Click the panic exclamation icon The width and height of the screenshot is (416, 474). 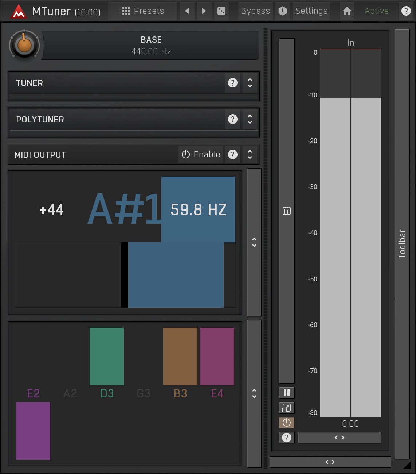[x=283, y=11]
